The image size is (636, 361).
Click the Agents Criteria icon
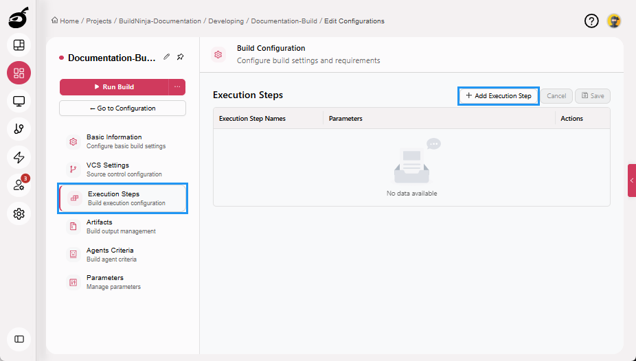click(73, 254)
